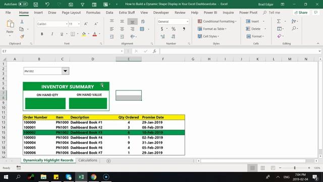
Task: Cut selection with scissors icon
Action: click(x=22, y=21)
